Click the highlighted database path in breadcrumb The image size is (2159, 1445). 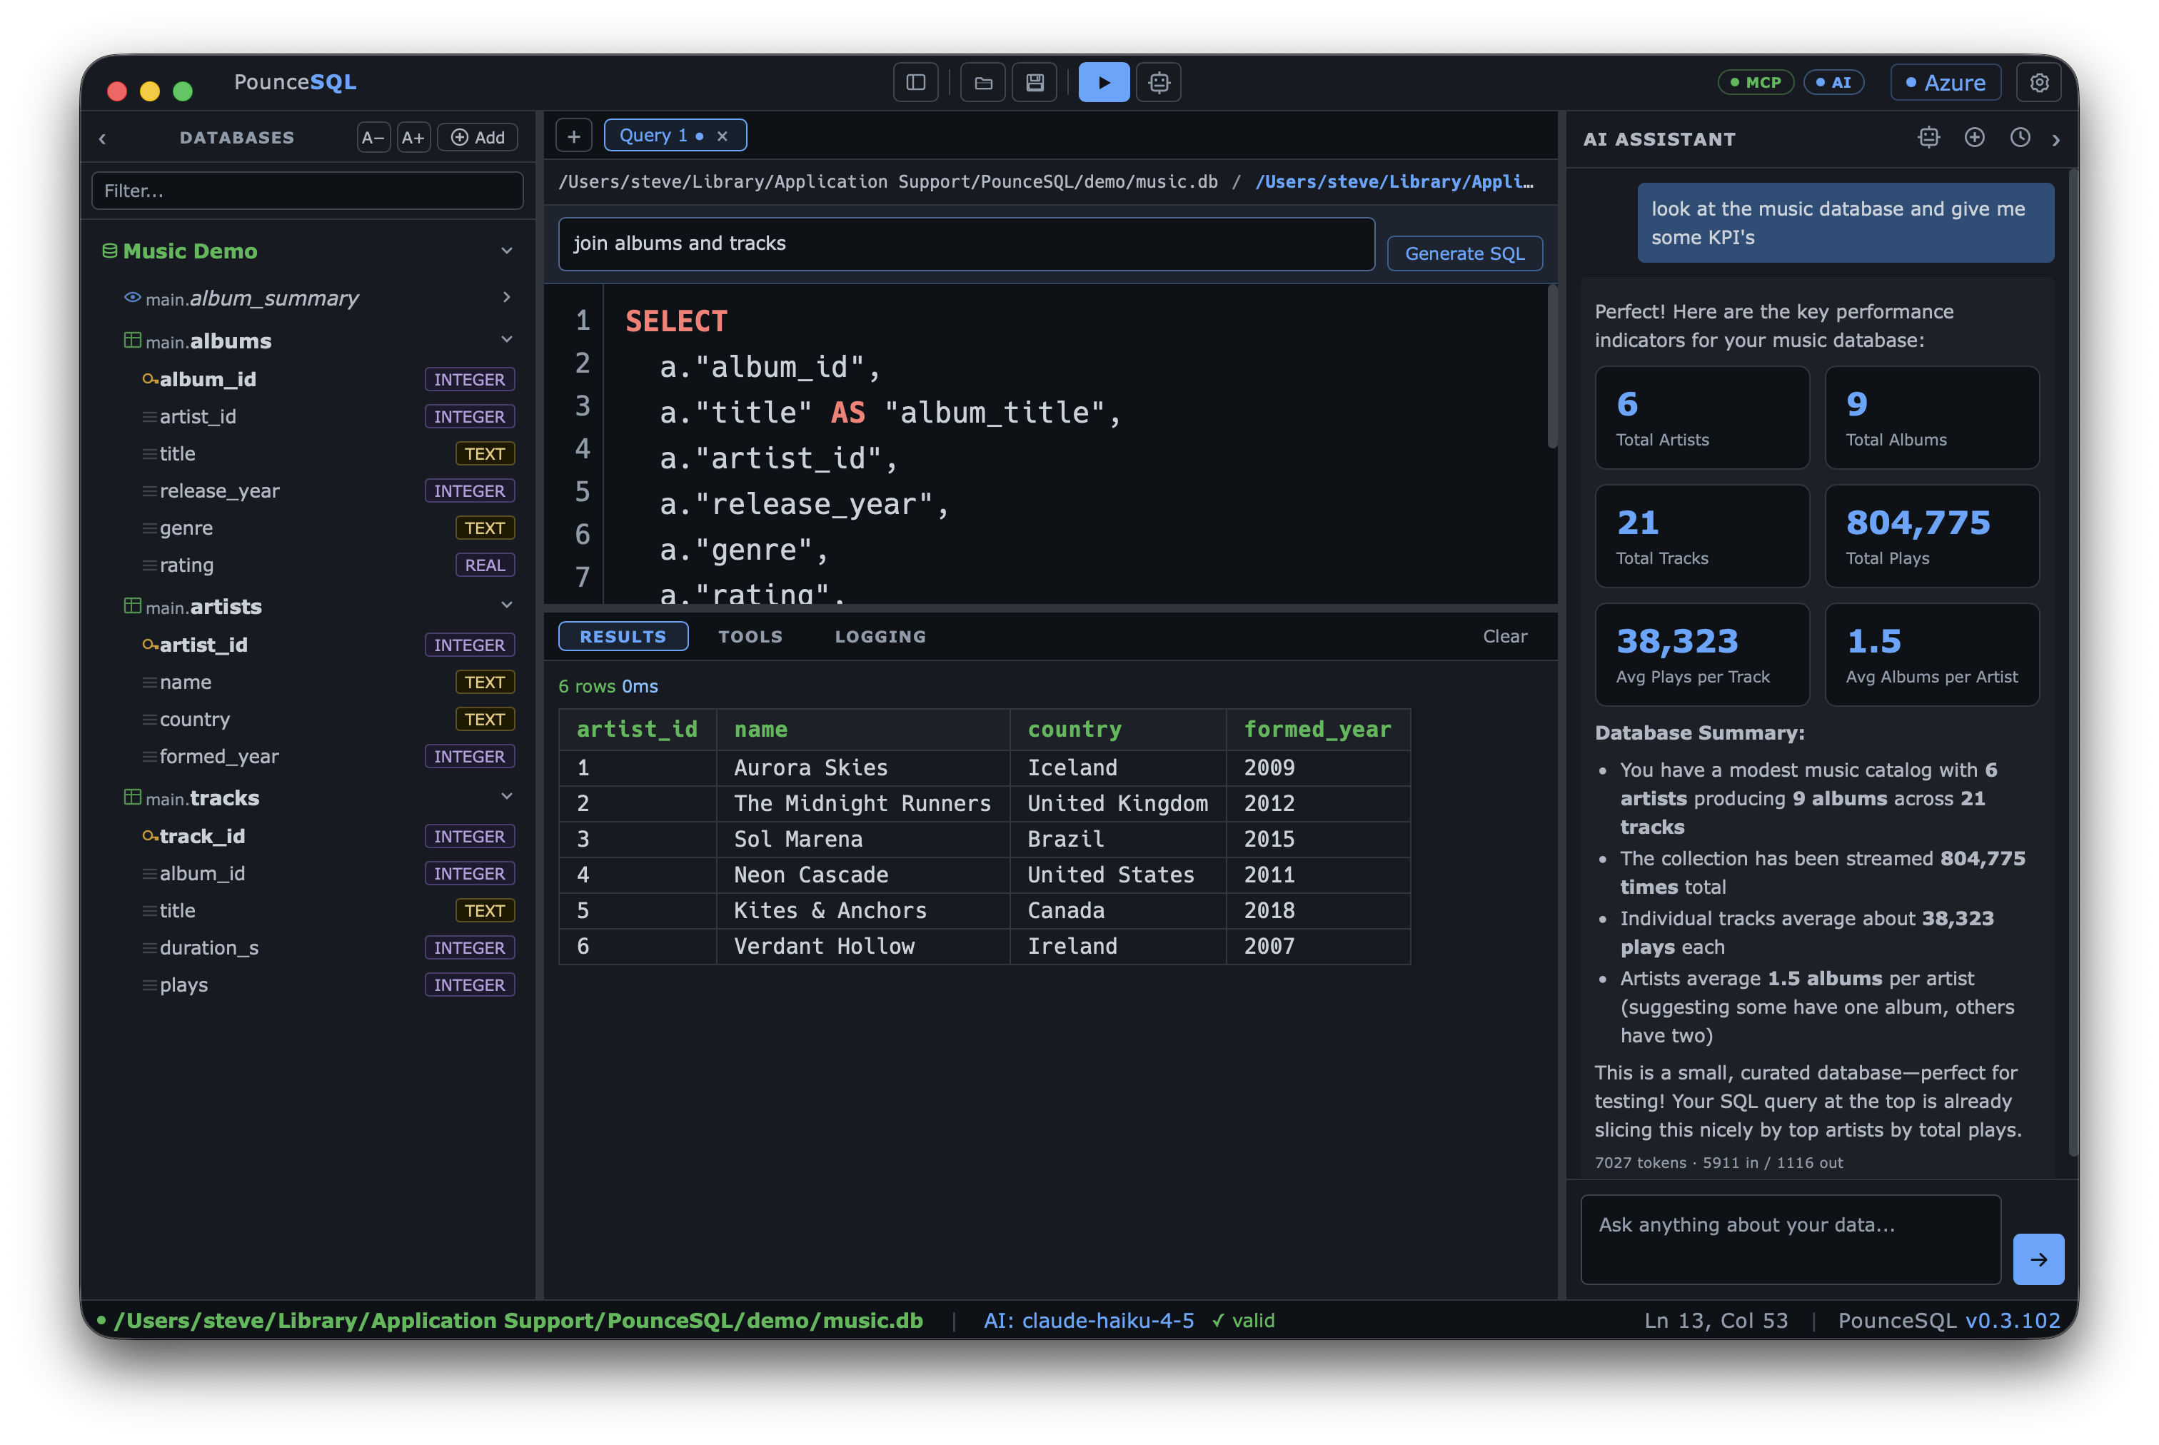(x=1394, y=181)
